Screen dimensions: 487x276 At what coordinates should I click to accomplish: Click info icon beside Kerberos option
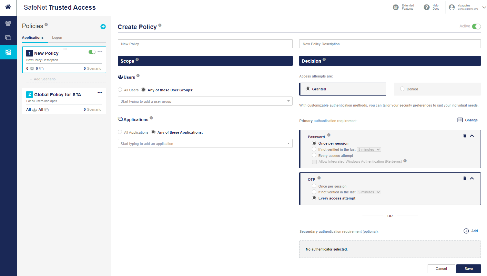point(405,161)
